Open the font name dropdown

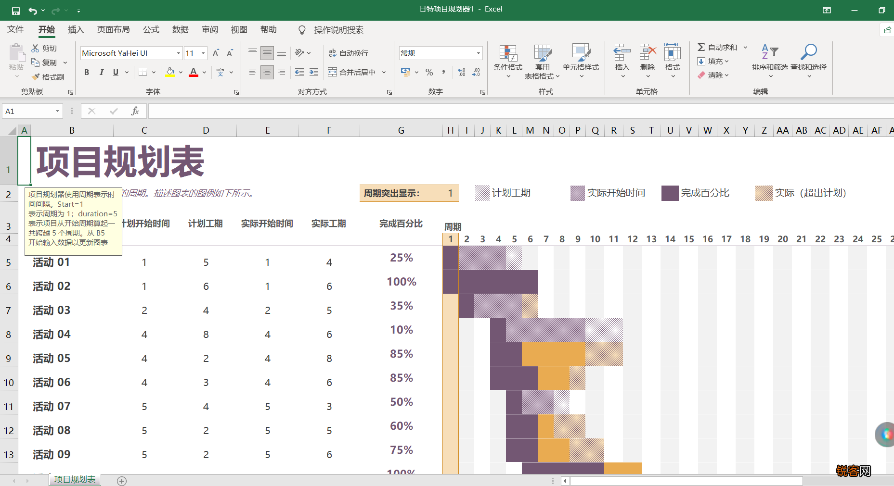(179, 53)
